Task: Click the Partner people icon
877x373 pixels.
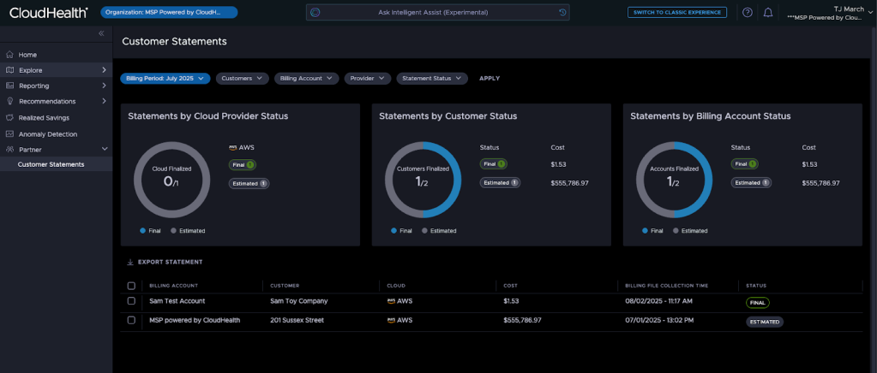Action: (9, 150)
